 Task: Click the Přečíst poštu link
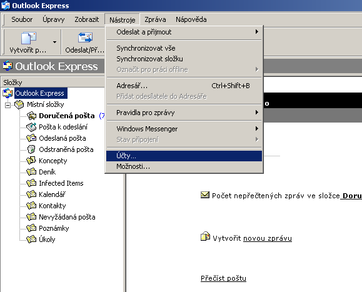pyautogui.click(x=223, y=278)
